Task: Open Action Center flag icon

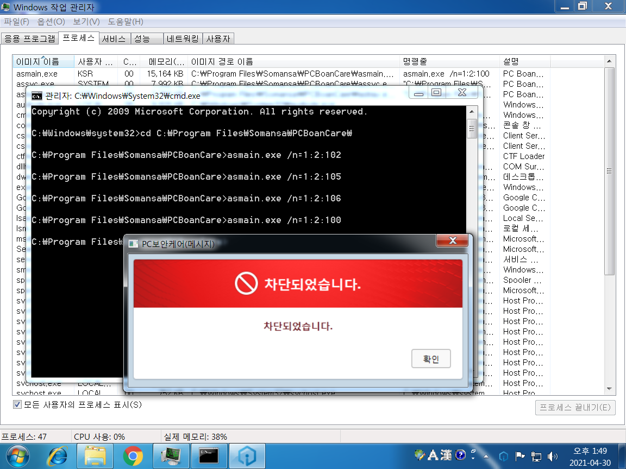Action: (519, 456)
